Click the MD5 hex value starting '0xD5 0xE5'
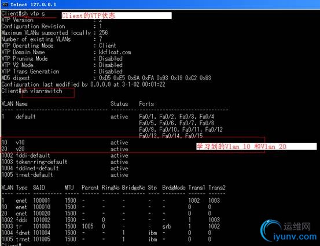This screenshot has width=320, height=246. pos(155,78)
